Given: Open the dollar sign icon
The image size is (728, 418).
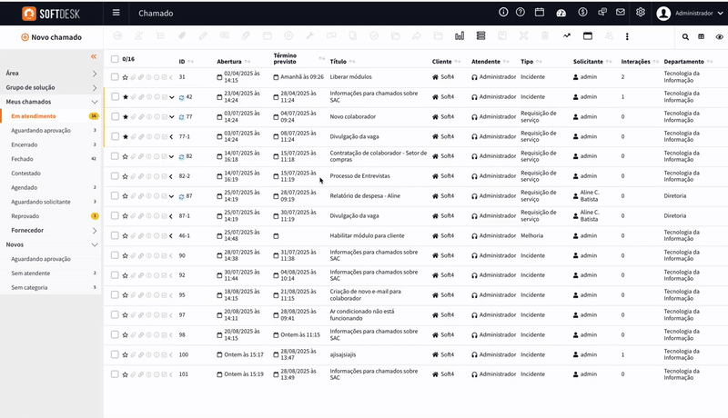Looking at the screenshot, I should (x=582, y=13).
